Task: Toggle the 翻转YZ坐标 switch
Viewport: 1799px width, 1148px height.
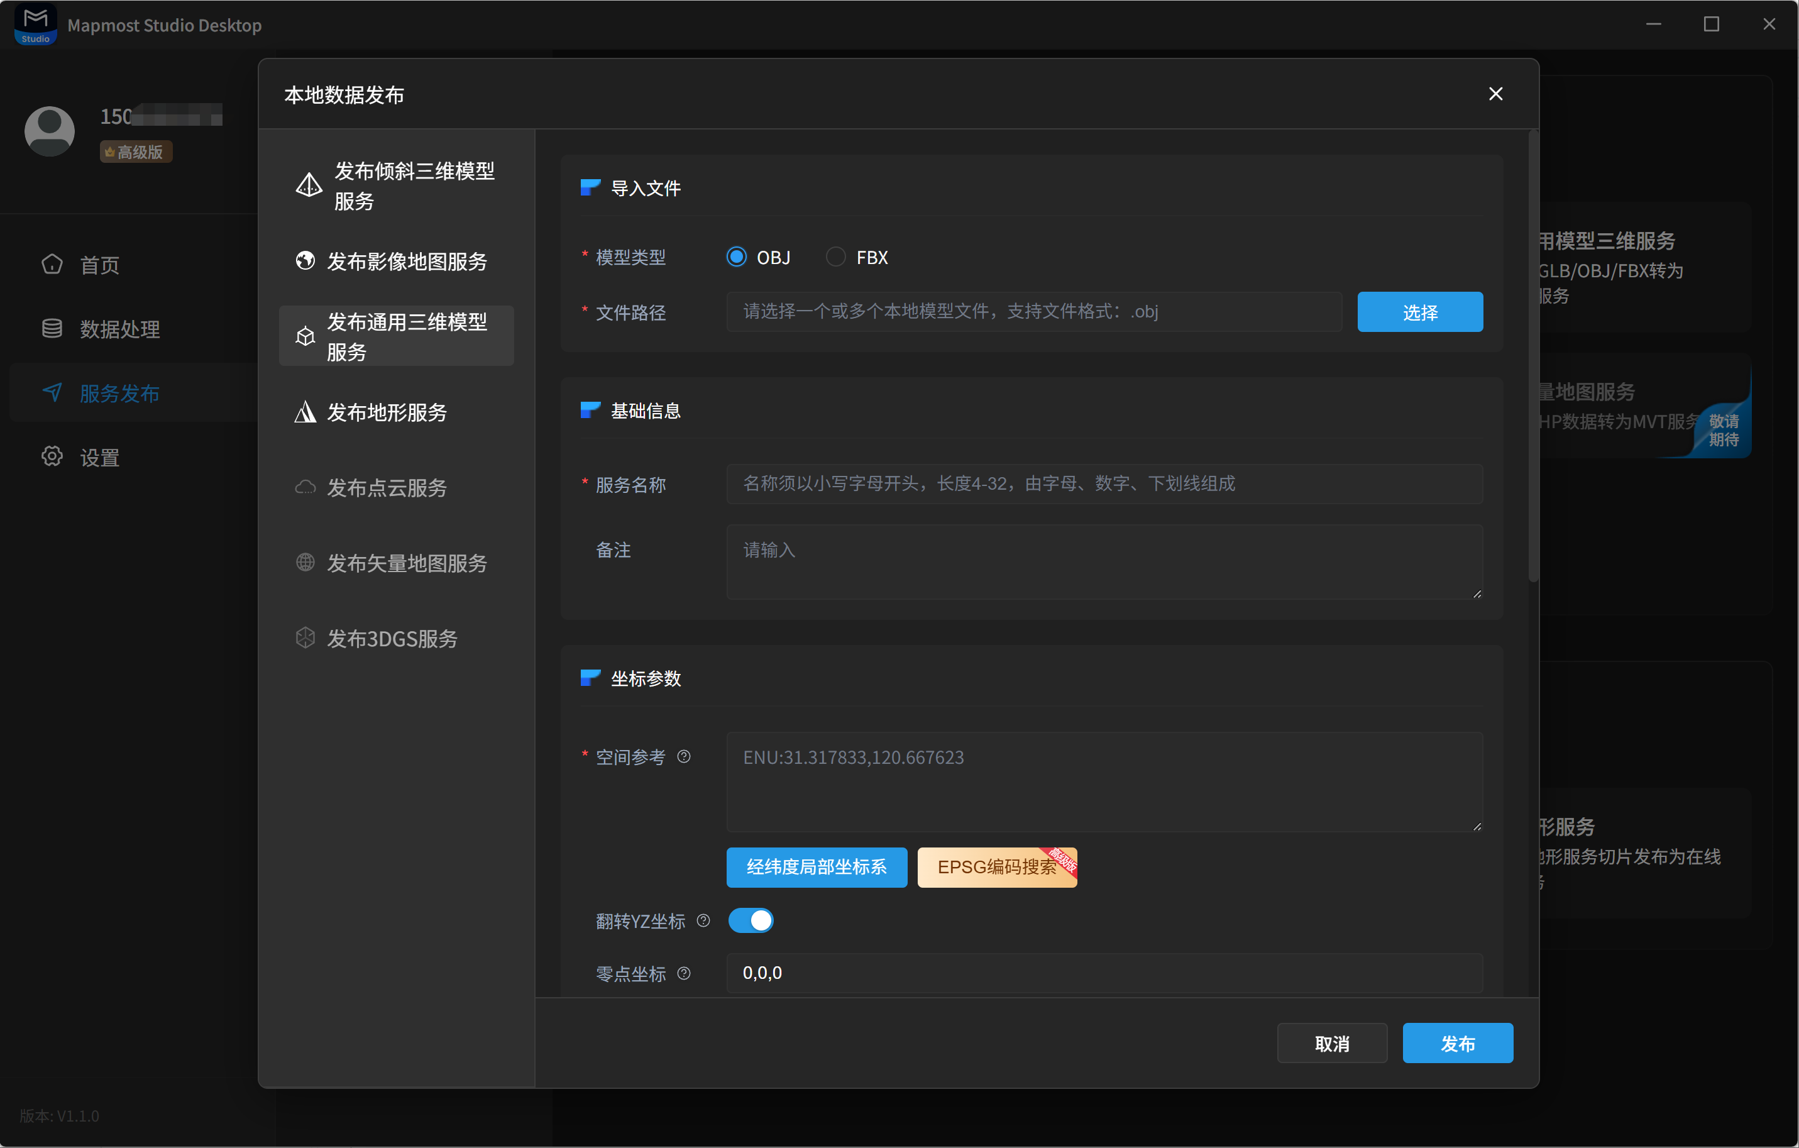Action: (751, 920)
